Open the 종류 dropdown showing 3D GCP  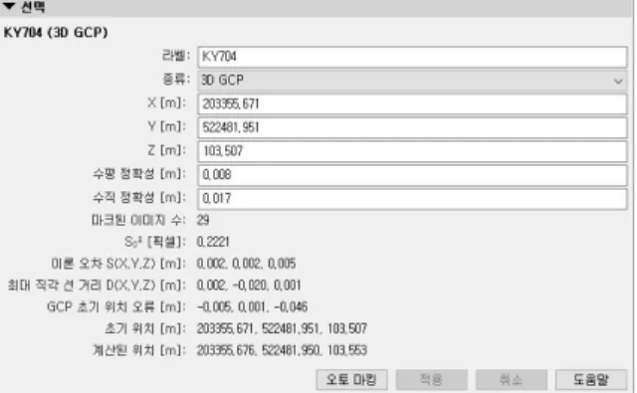(x=412, y=81)
